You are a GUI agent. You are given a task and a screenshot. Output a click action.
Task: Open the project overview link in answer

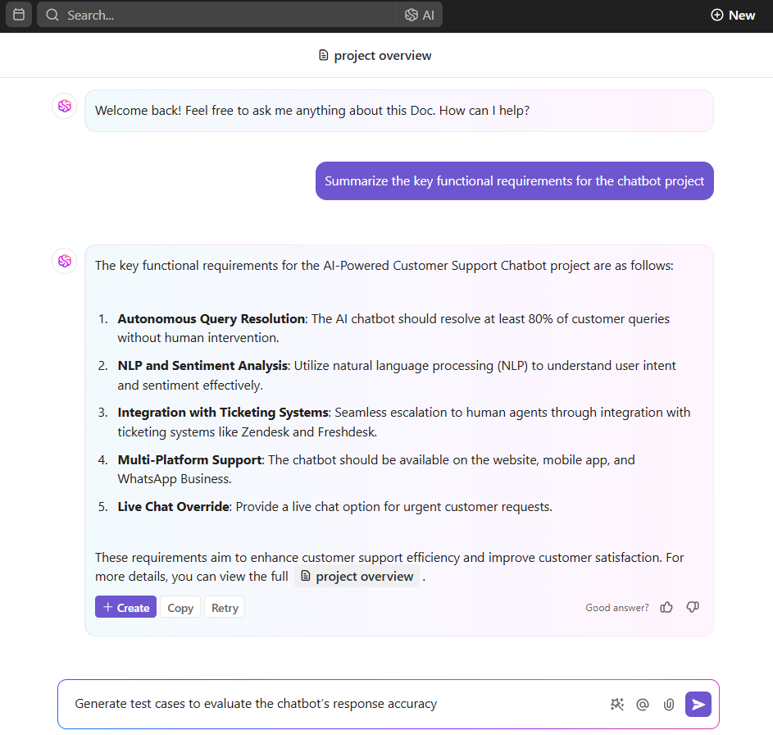pos(357,577)
